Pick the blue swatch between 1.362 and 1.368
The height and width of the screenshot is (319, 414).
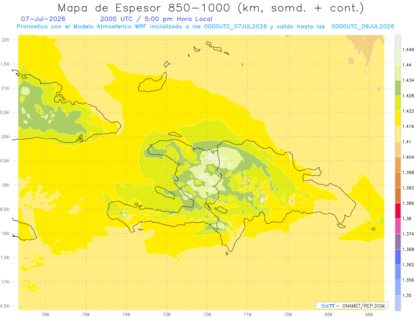point(398,257)
